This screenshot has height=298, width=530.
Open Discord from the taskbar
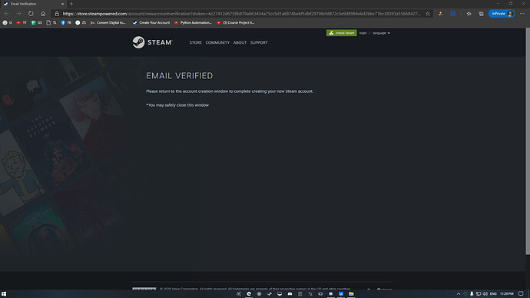290,294
